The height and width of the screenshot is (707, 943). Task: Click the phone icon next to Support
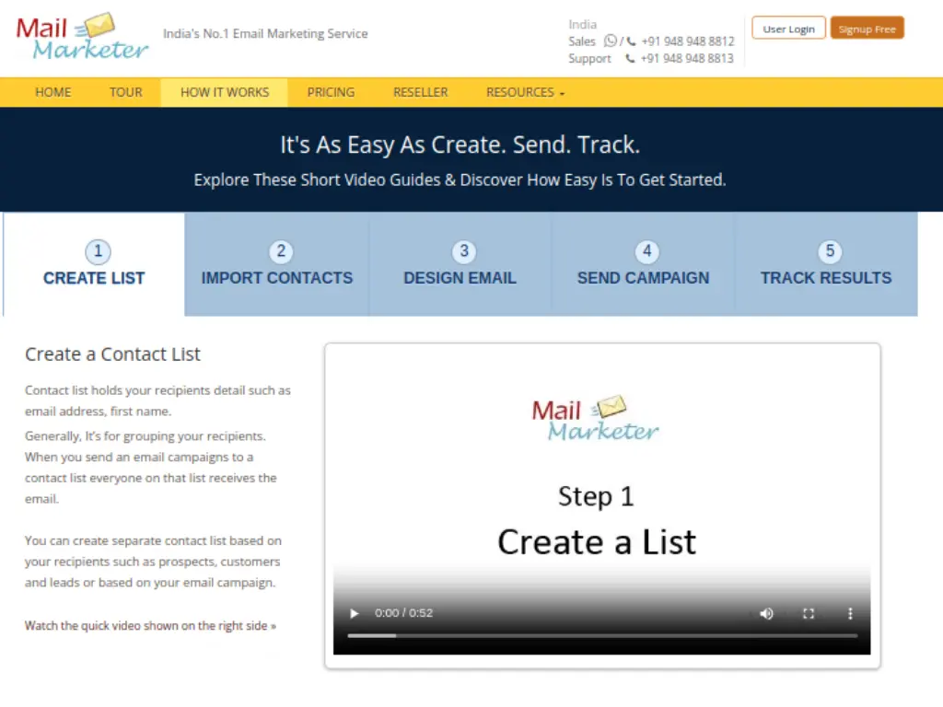631,59
